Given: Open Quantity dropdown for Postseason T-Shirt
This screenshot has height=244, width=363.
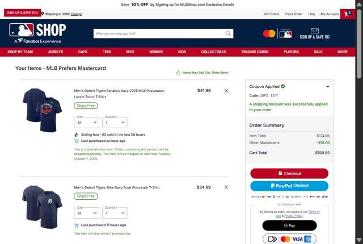Looking at the screenshot, I should point(115,123).
